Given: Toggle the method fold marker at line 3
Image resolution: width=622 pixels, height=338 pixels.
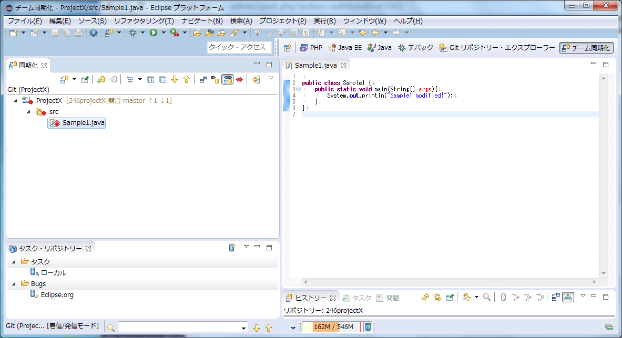Looking at the screenshot, I should (298, 89).
